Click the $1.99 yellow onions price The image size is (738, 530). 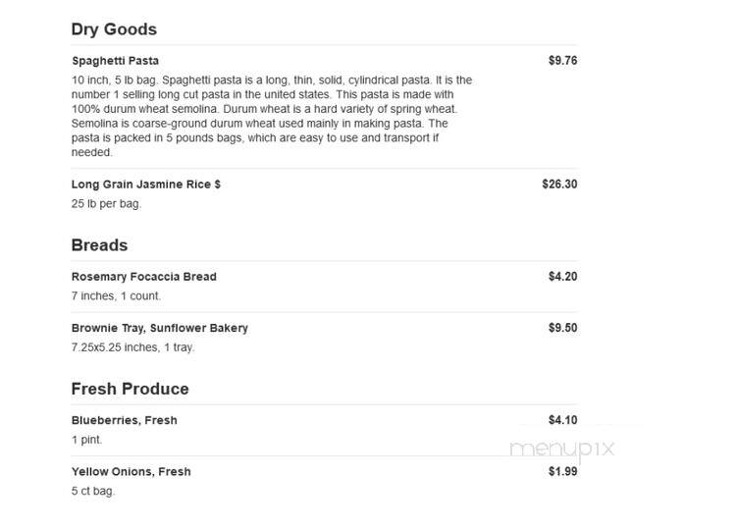click(562, 471)
